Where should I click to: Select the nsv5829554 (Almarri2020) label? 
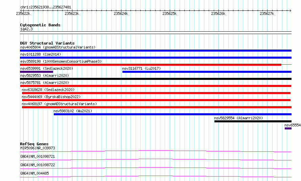(x=238, y=118)
